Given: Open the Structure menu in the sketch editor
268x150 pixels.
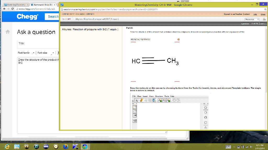Looking at the screenshot, I should (x=159, y=96).
